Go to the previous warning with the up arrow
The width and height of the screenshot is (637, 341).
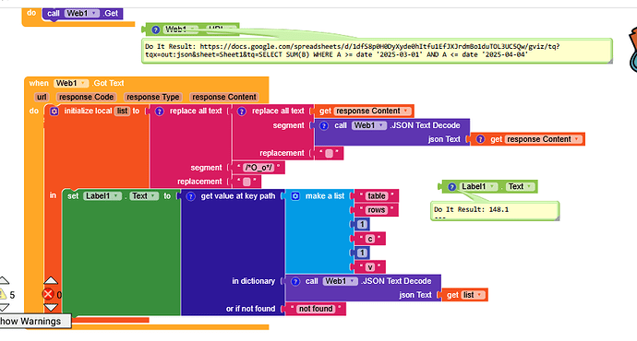(x=4, y=280)
